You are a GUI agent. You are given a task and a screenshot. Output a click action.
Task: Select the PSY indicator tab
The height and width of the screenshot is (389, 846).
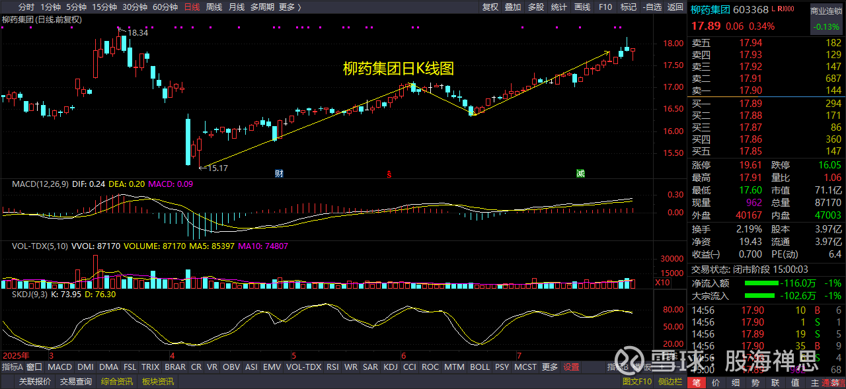(502, 367)
